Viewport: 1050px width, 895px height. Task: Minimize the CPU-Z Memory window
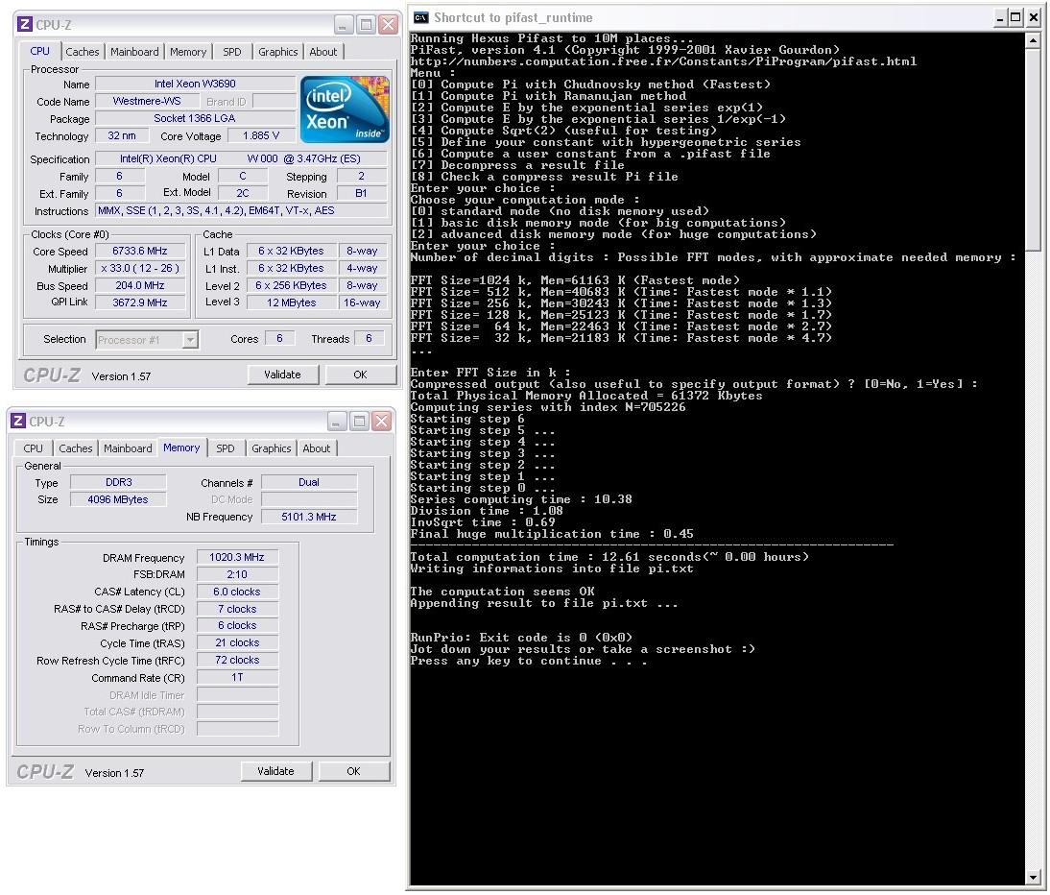click(336, 422)
